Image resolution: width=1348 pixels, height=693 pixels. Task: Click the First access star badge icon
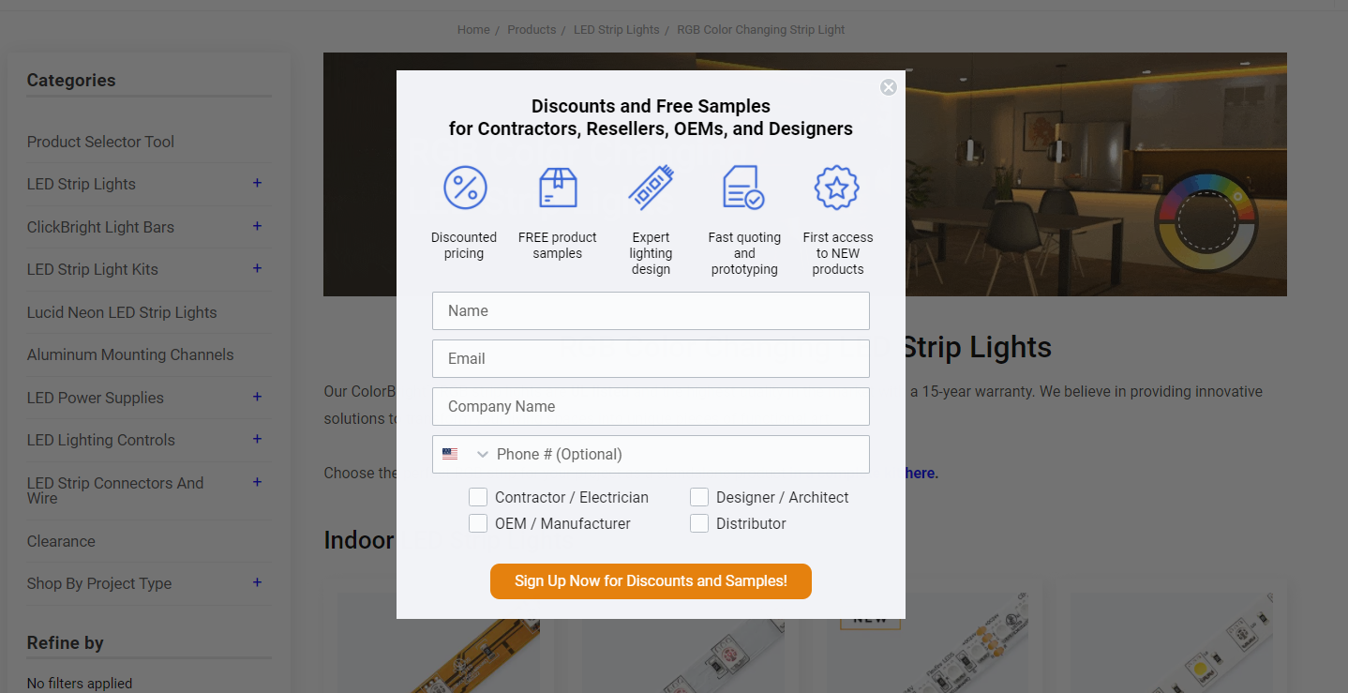[837, 188]
